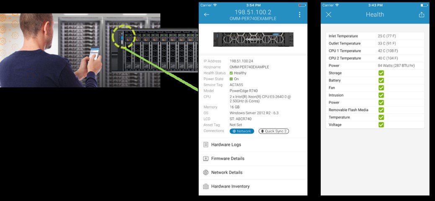Select the Quick Sync 2 connection button
The height and width of the screenshot is (201, 435).
tap(274, 131)
